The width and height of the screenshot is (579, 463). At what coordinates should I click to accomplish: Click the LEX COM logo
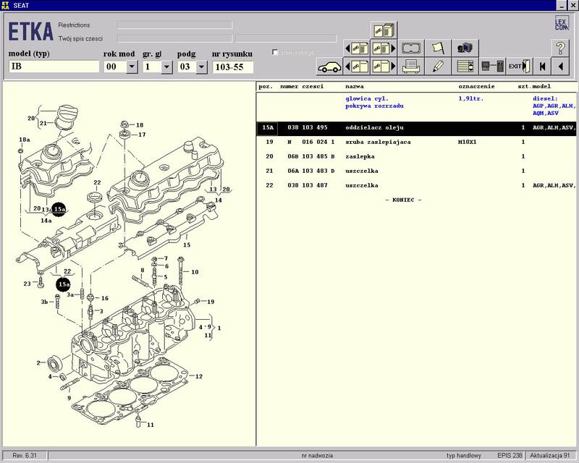coord(562,23)
